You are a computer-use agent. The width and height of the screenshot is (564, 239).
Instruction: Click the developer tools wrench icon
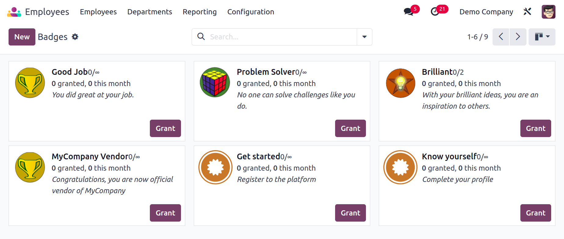[x=527, y=12]
